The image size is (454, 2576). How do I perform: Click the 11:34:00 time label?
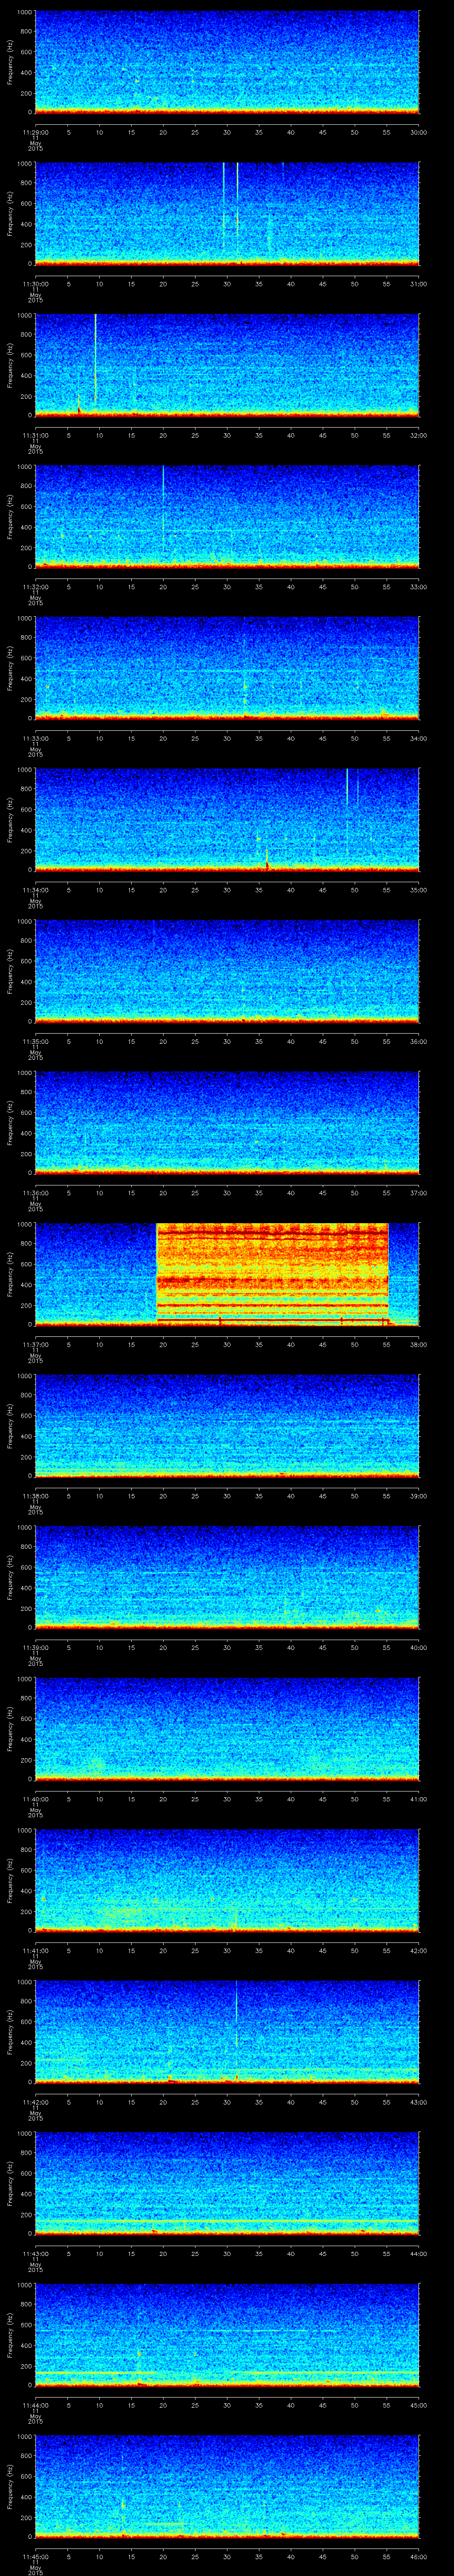point(35,890)
